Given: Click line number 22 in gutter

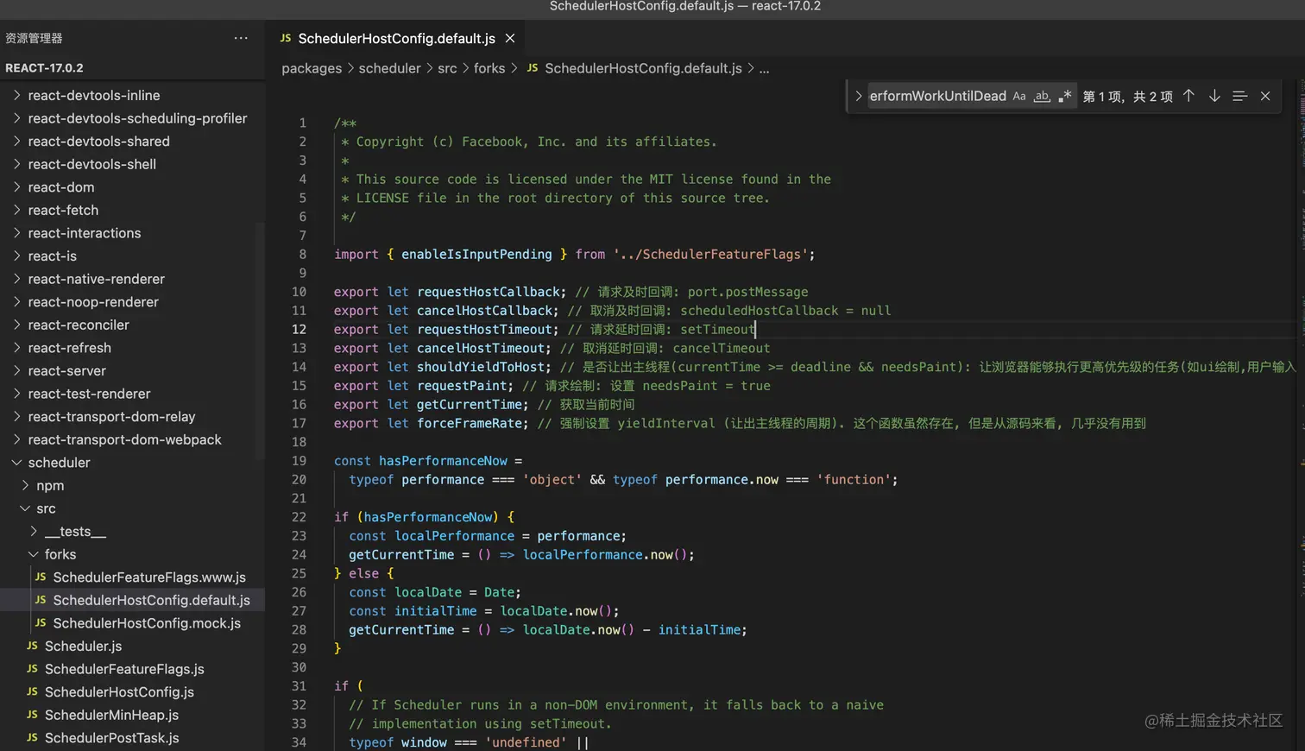Looking at the screenshot, I should pyautogui.click(x=299, y=517).
